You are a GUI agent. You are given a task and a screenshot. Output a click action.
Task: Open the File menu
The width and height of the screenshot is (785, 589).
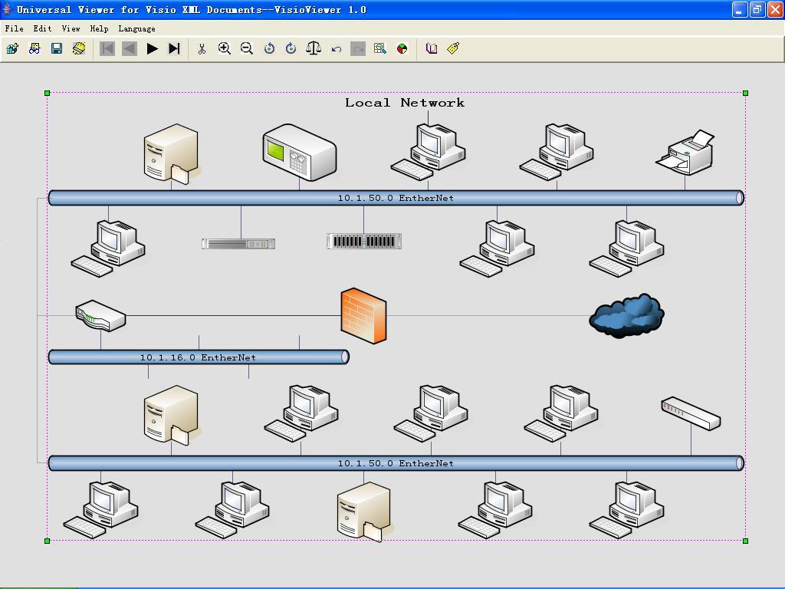[x=14, y=28]
